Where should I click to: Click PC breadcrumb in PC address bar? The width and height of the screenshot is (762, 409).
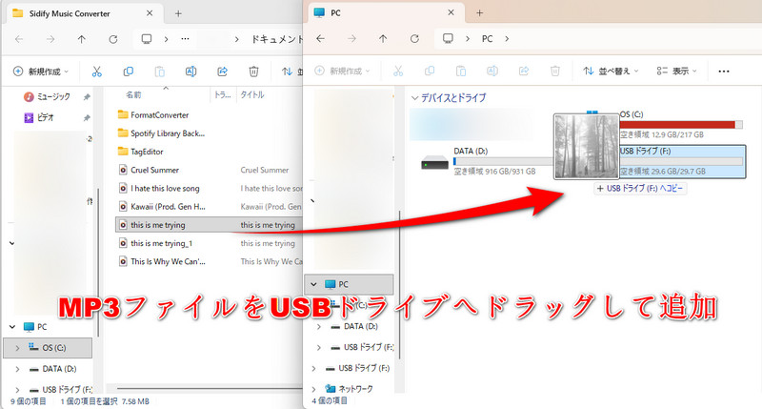coord(487,38)
